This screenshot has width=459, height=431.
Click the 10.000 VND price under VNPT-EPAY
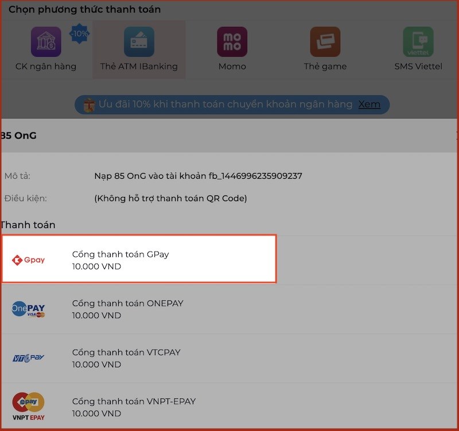click(96, 414)
